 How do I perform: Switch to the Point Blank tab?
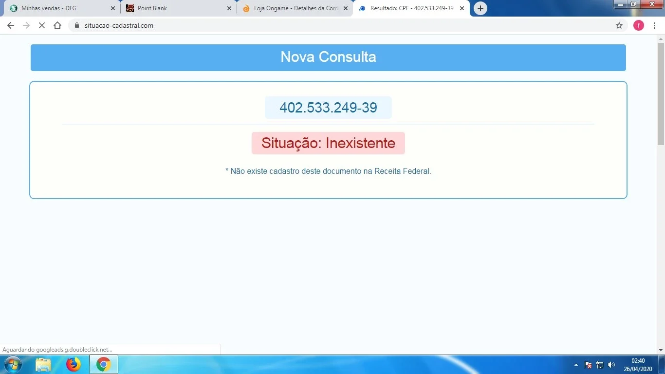pyautogui.click(x=178, y=8)
